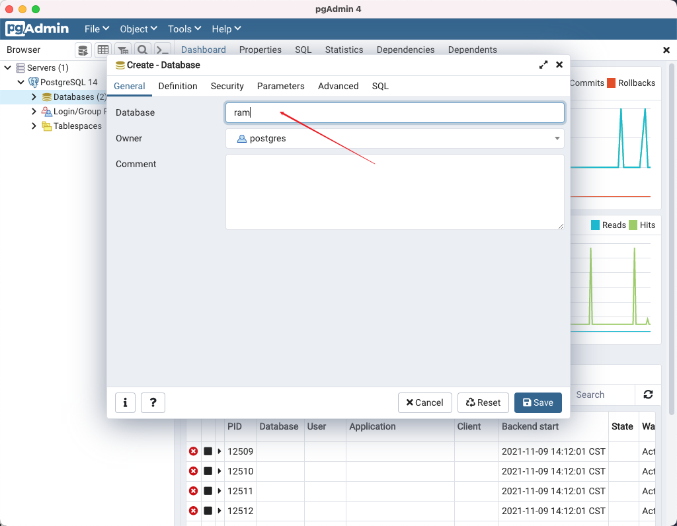Launch the PSQL terminal icon

[x=163, y=50]
